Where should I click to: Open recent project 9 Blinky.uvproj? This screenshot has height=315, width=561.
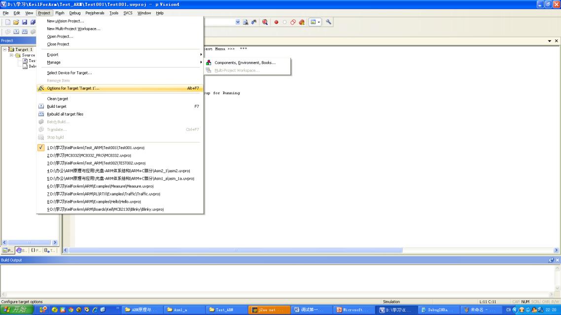(120, 210)
